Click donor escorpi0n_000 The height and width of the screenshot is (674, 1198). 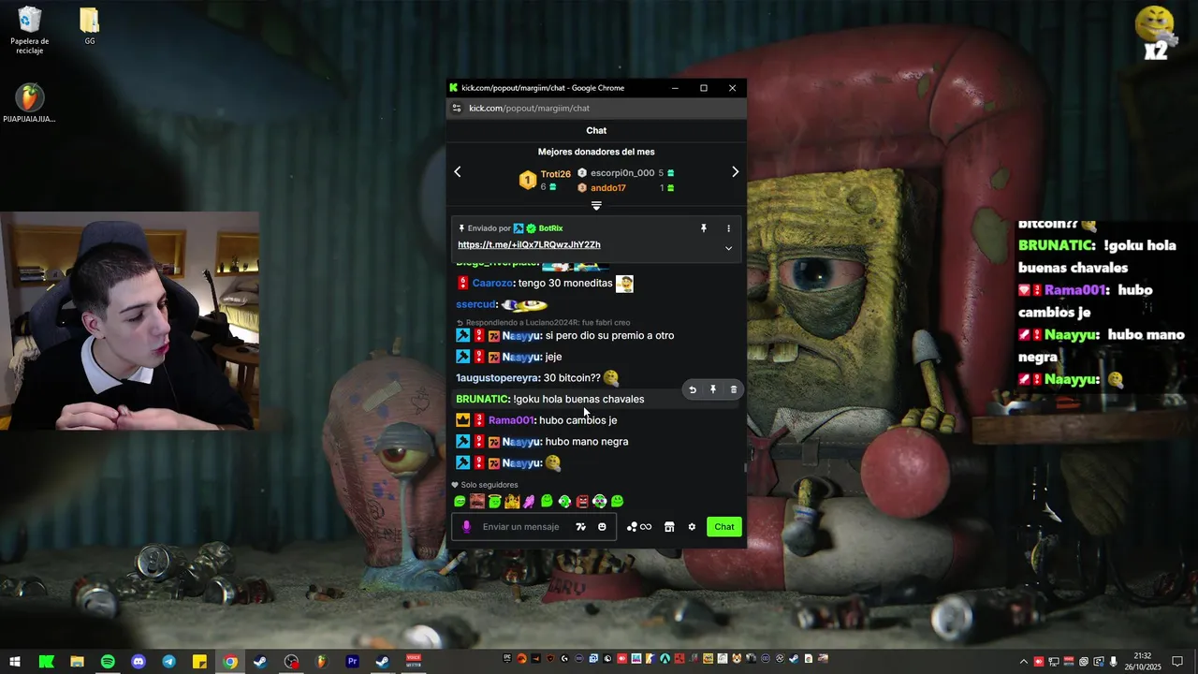click(x=622, y=173)
